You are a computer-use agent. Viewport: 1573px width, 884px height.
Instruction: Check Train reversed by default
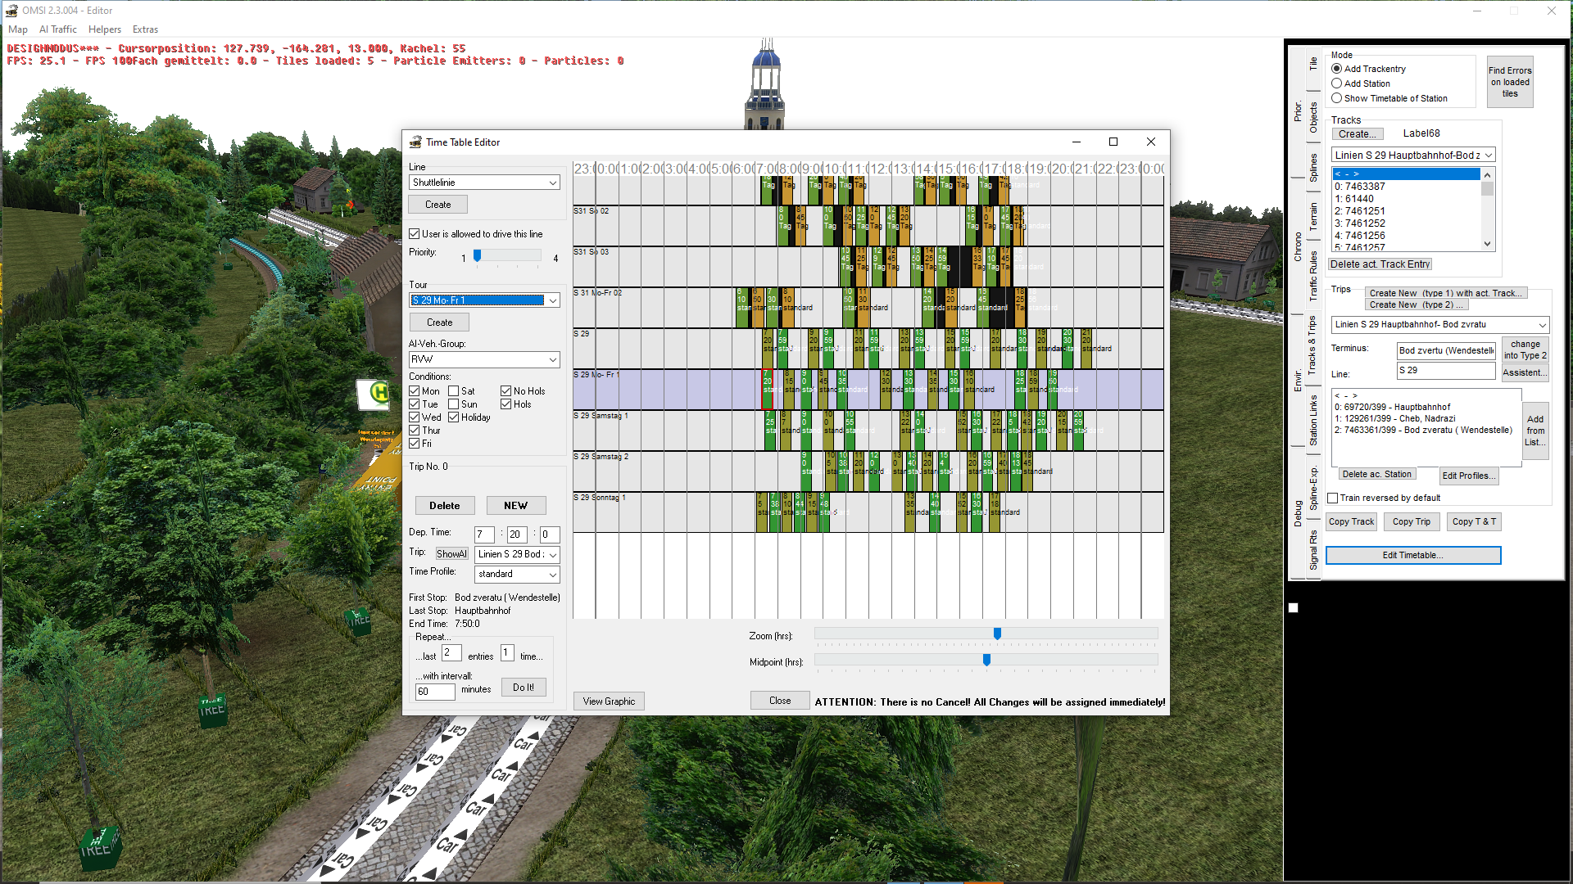point(1333,498)
